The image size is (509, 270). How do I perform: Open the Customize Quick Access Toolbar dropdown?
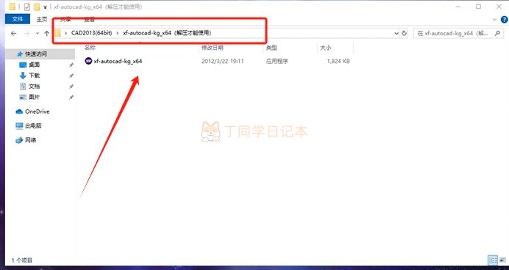coord(45,7)
